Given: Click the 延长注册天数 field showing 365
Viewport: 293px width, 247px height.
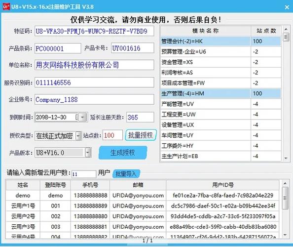Looking at the screenshot, I should click(x=140, y=118).
